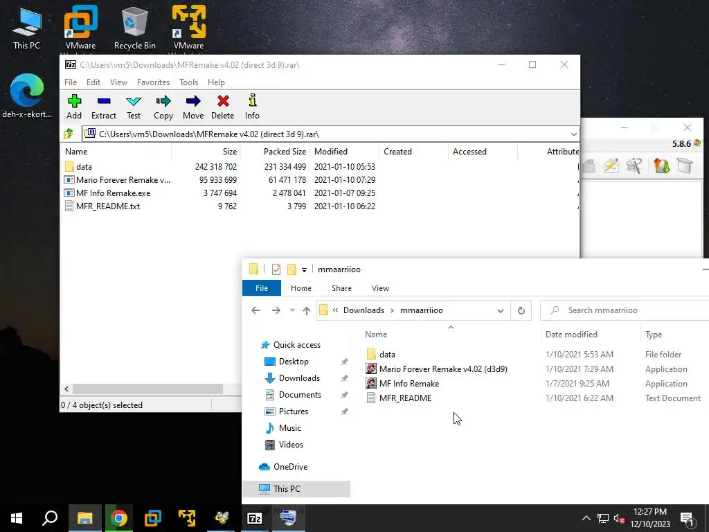Click the Search mmaarriioo field
This screenshot has width=709, height=532.
click(626, 310)
